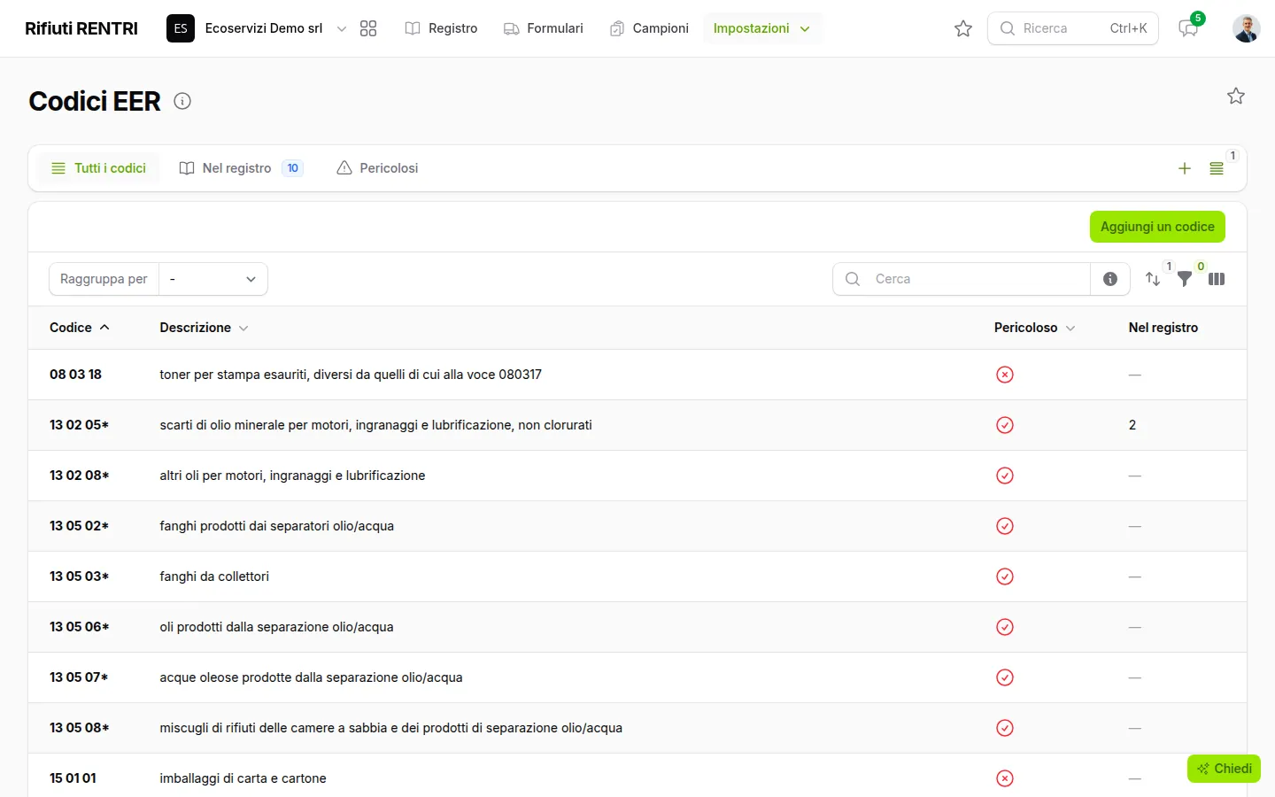The height and width of the screenshot is (797, 1275).
Task: Select Tutti i codici tab
Action: [98, 168]
